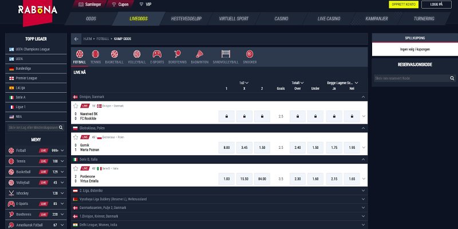Open the 1x2 market dropdown
Viewport: 458px width, 229px height.
(244, 83)
